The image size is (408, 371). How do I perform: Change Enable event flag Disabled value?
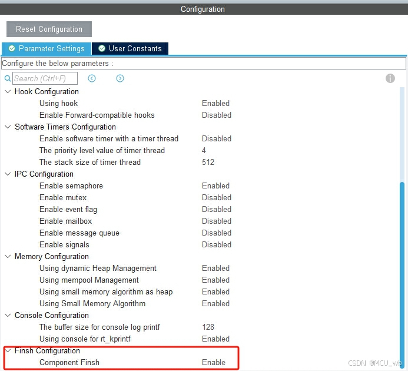(217, 209)
